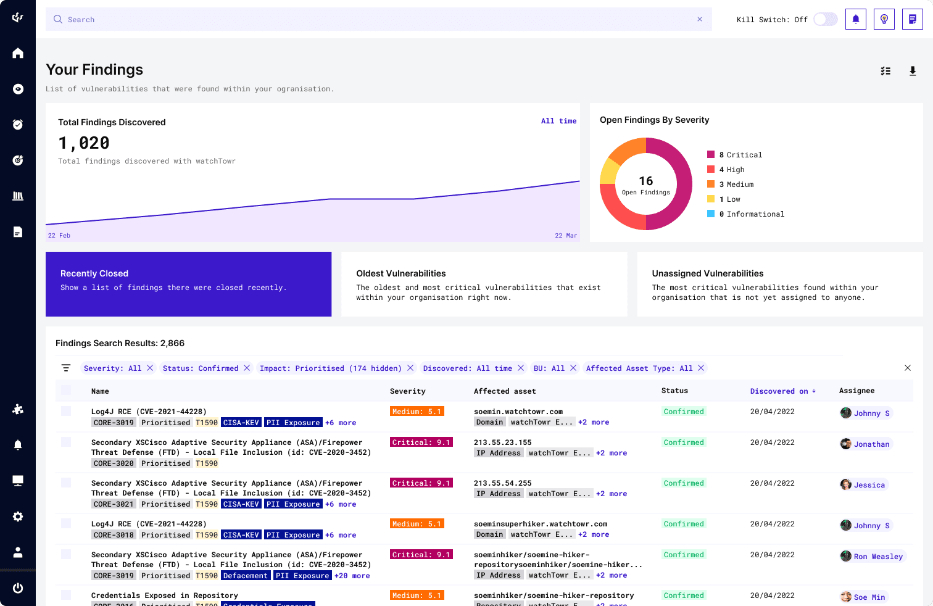Open the alarm clock sidebar icon
Viewport: 933px width, 606px height.
(18, 125)
